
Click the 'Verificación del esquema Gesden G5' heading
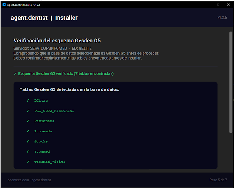tap(57, 41)
